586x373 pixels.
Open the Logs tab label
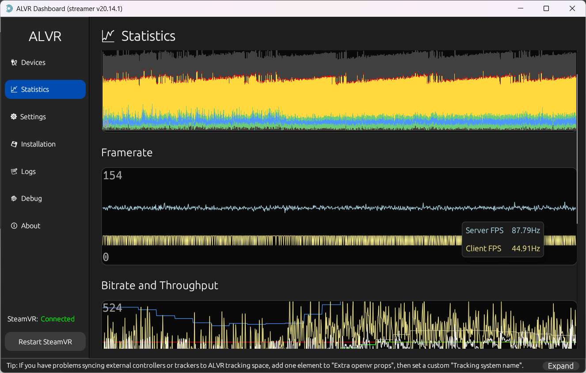click(28, 172)
